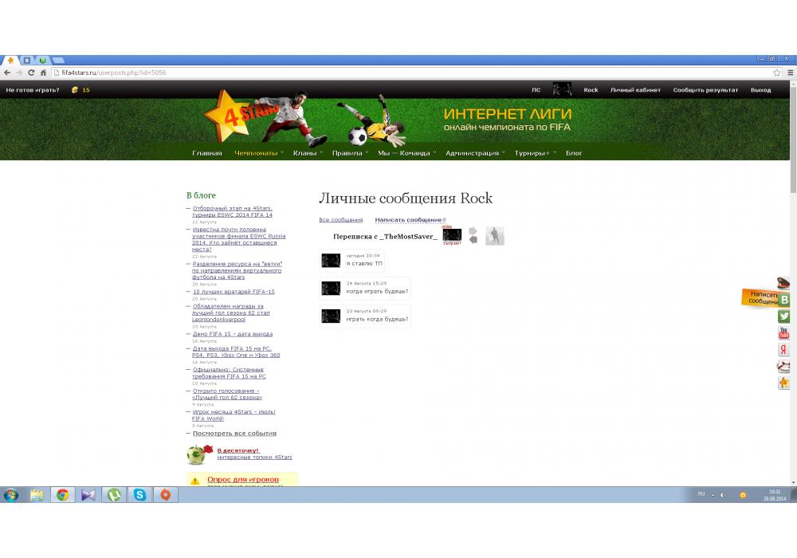Click 'Сообщить результат'
The width and height of the screenshot is (797, 558).
705,90
